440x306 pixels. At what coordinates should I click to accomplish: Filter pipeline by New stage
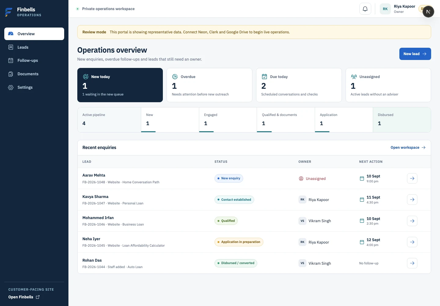[x=170, y=120]
